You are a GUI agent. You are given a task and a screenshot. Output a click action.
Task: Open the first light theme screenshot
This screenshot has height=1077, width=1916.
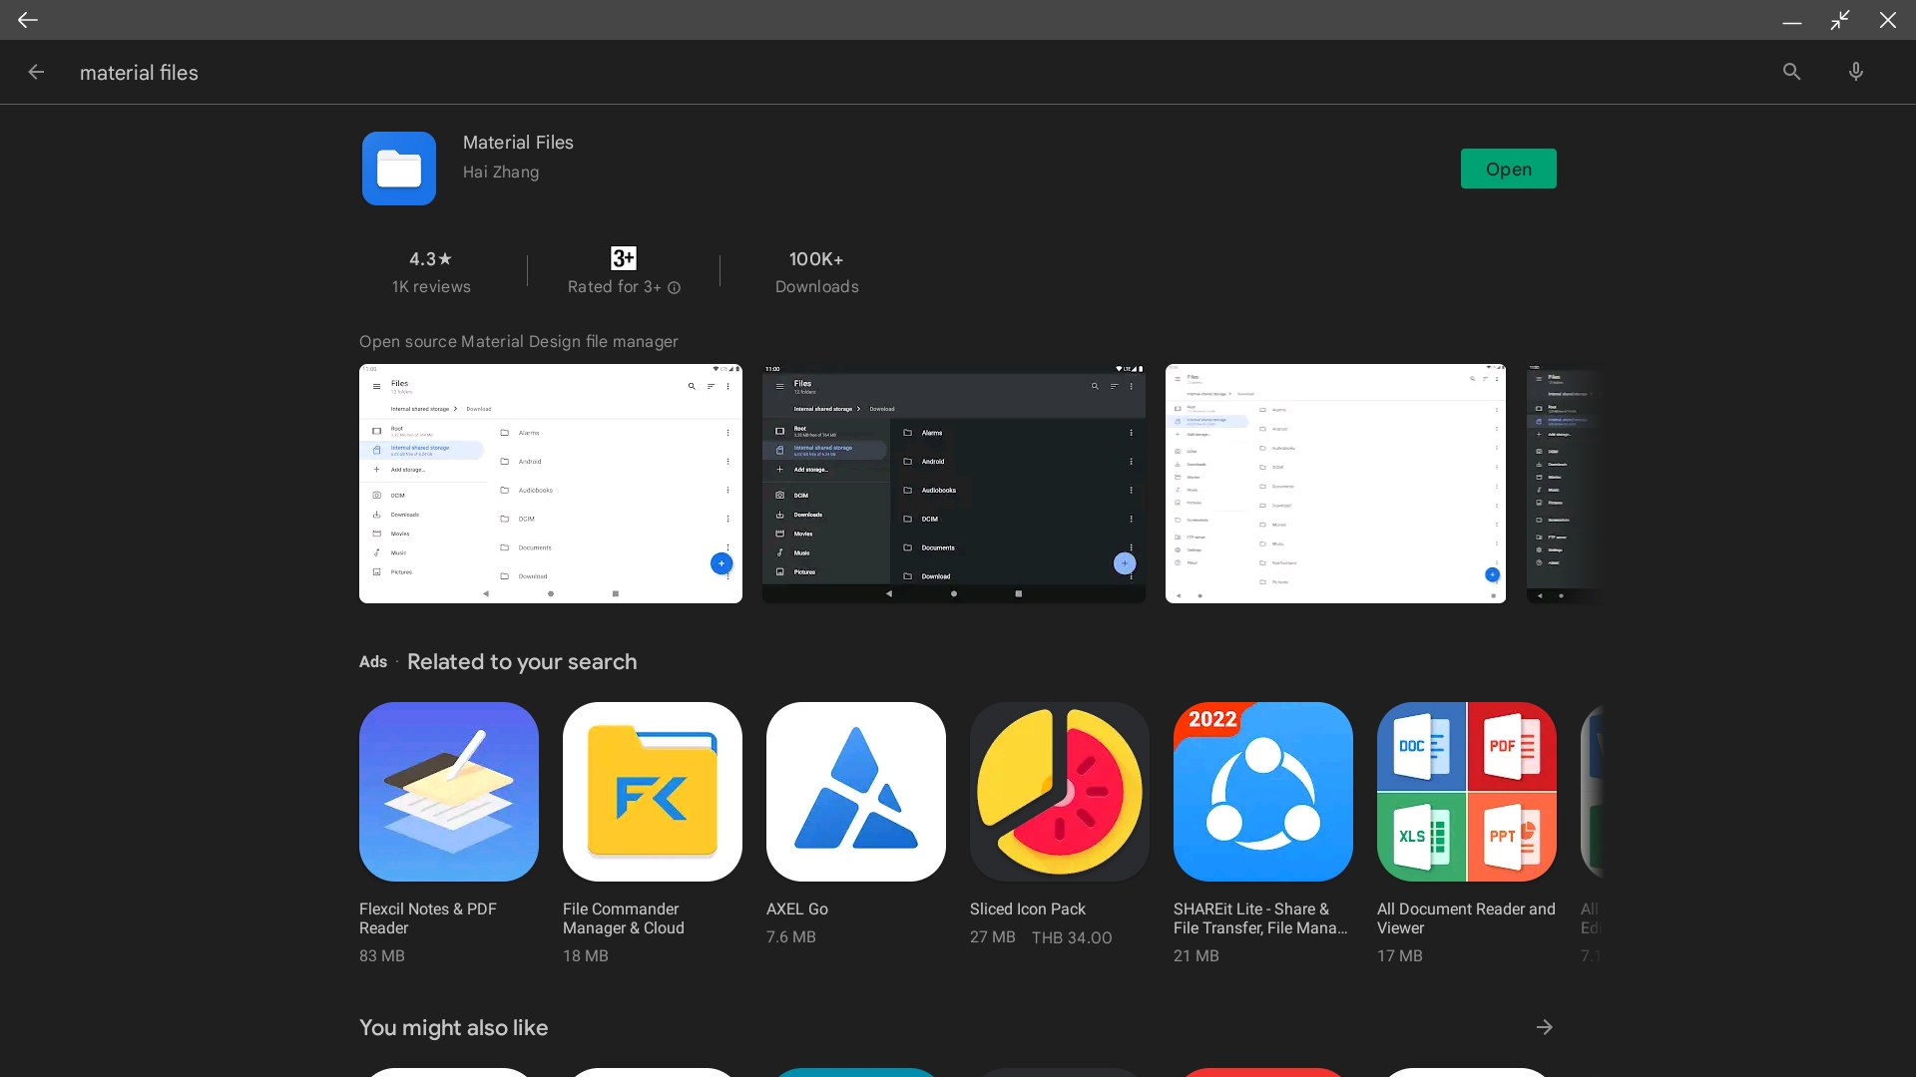(551, 484)
